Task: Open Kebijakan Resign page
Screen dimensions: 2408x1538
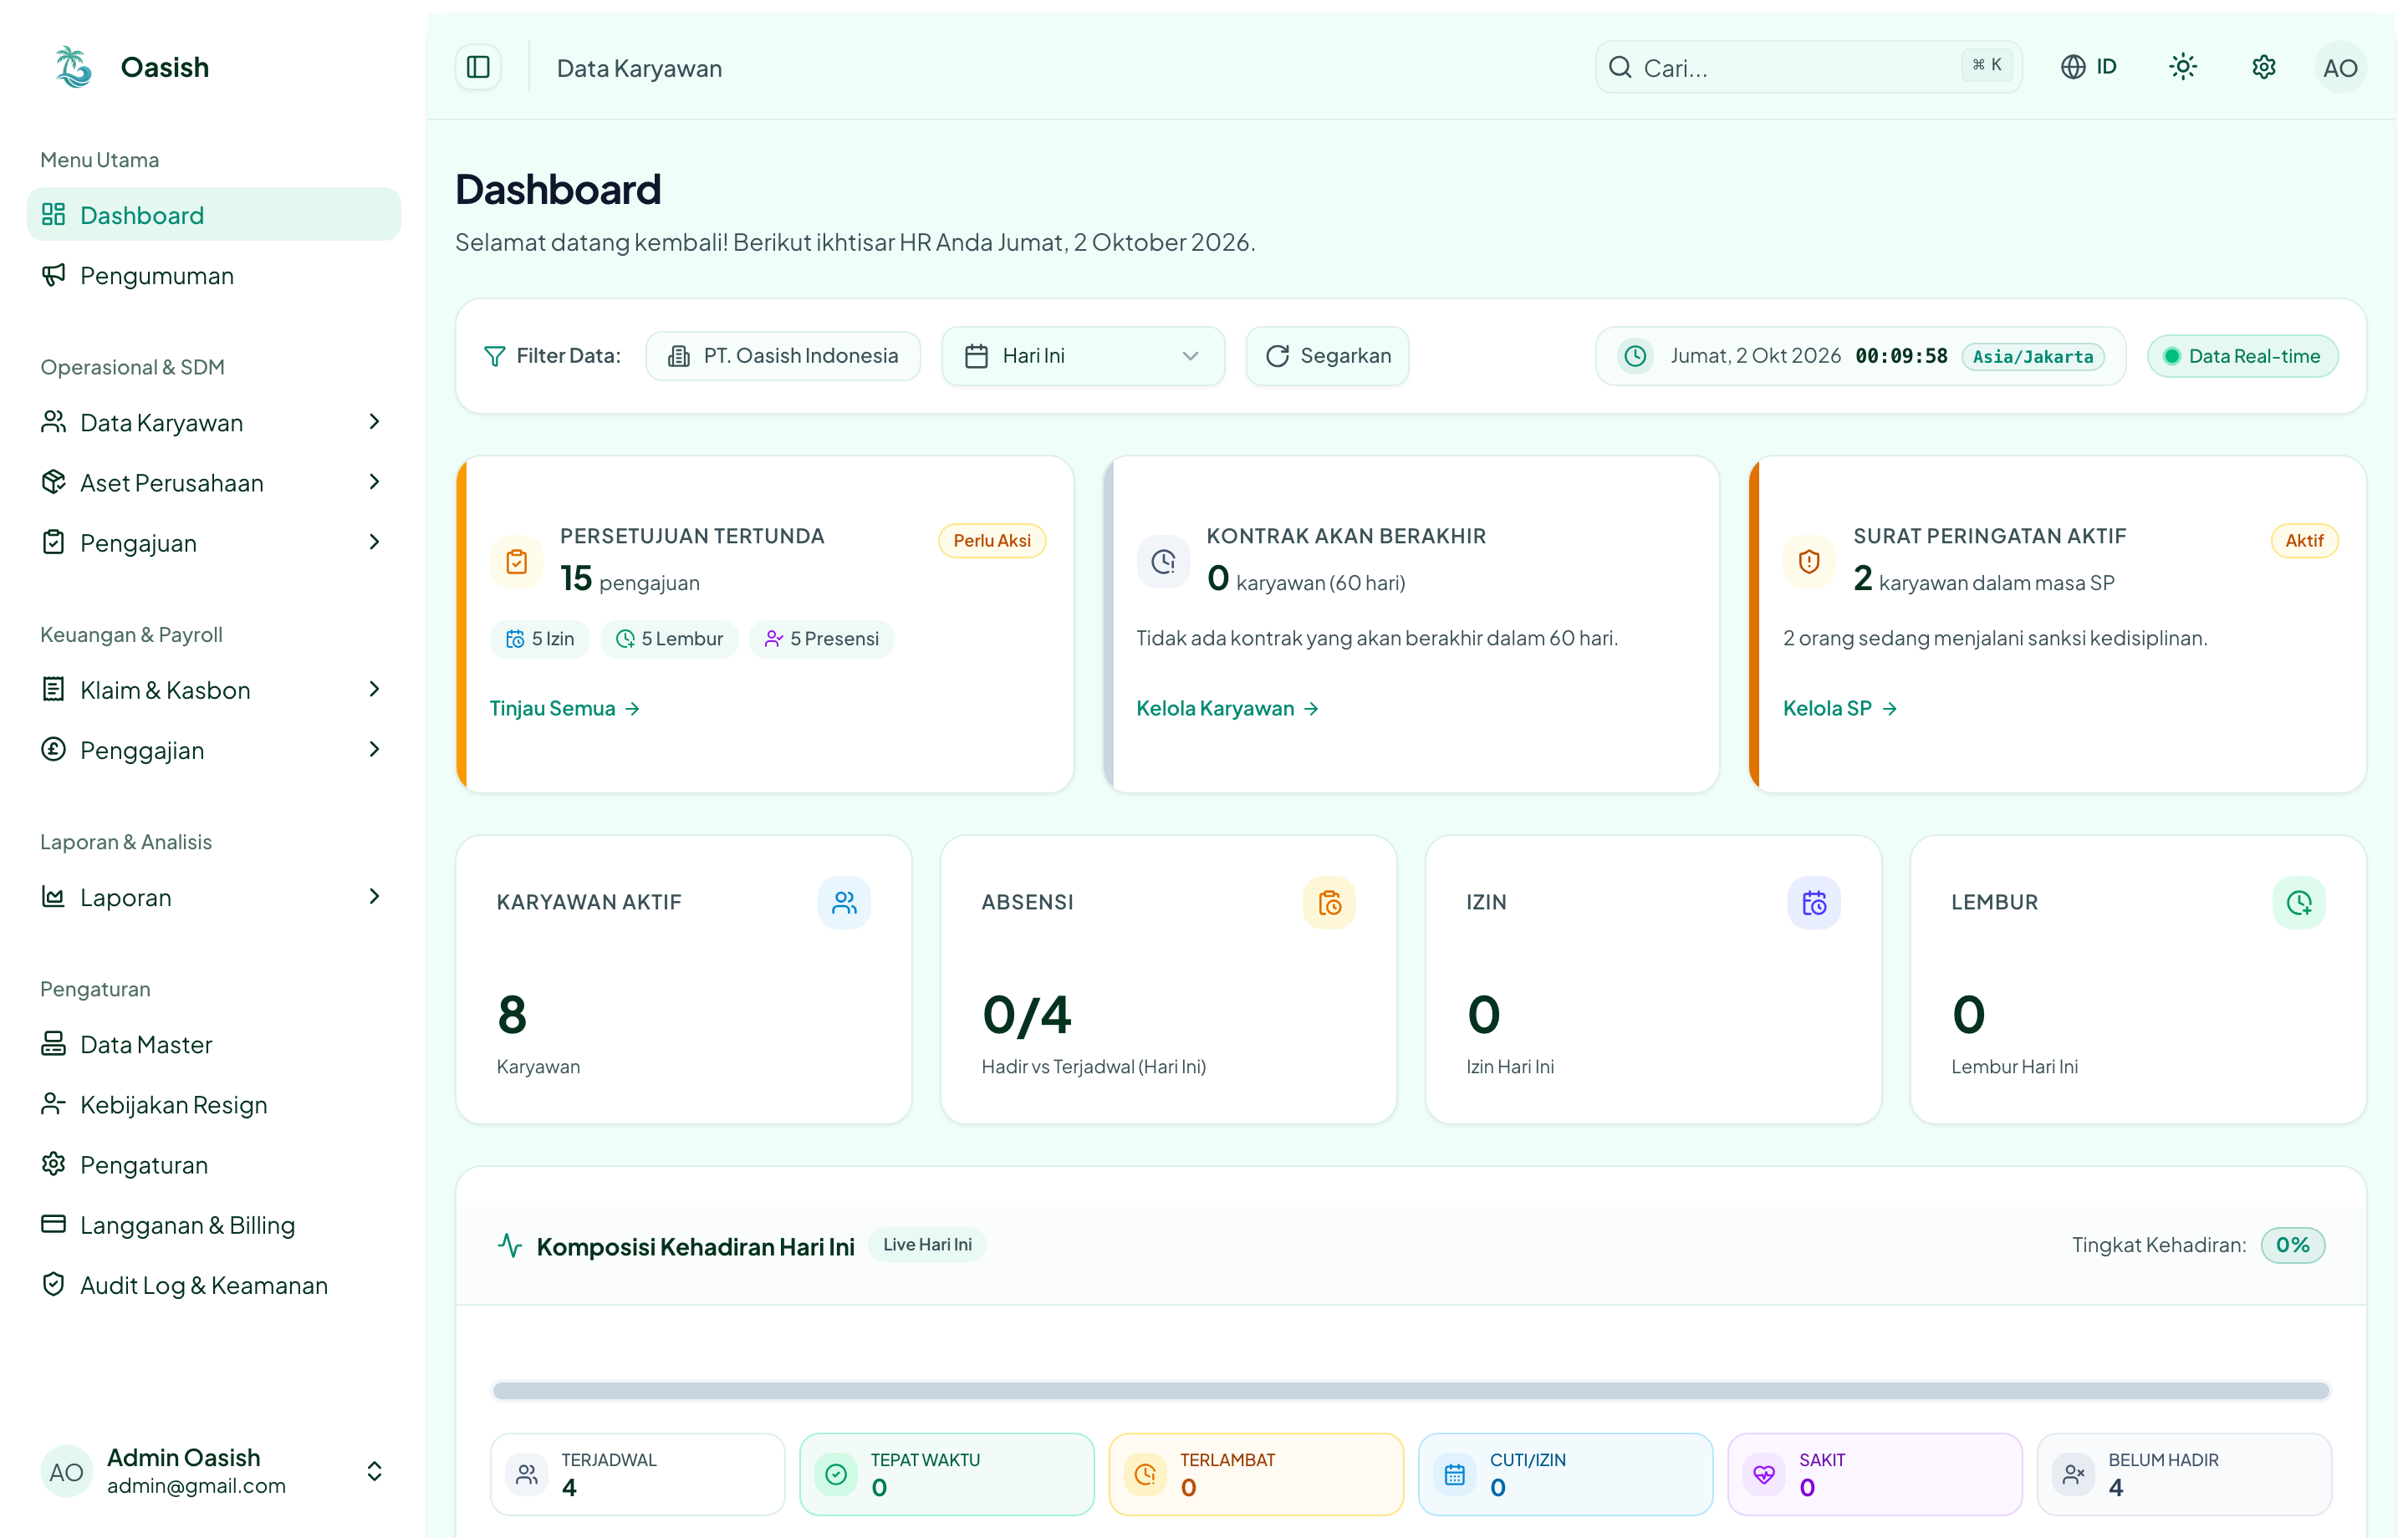Action: pos(214,1104)
